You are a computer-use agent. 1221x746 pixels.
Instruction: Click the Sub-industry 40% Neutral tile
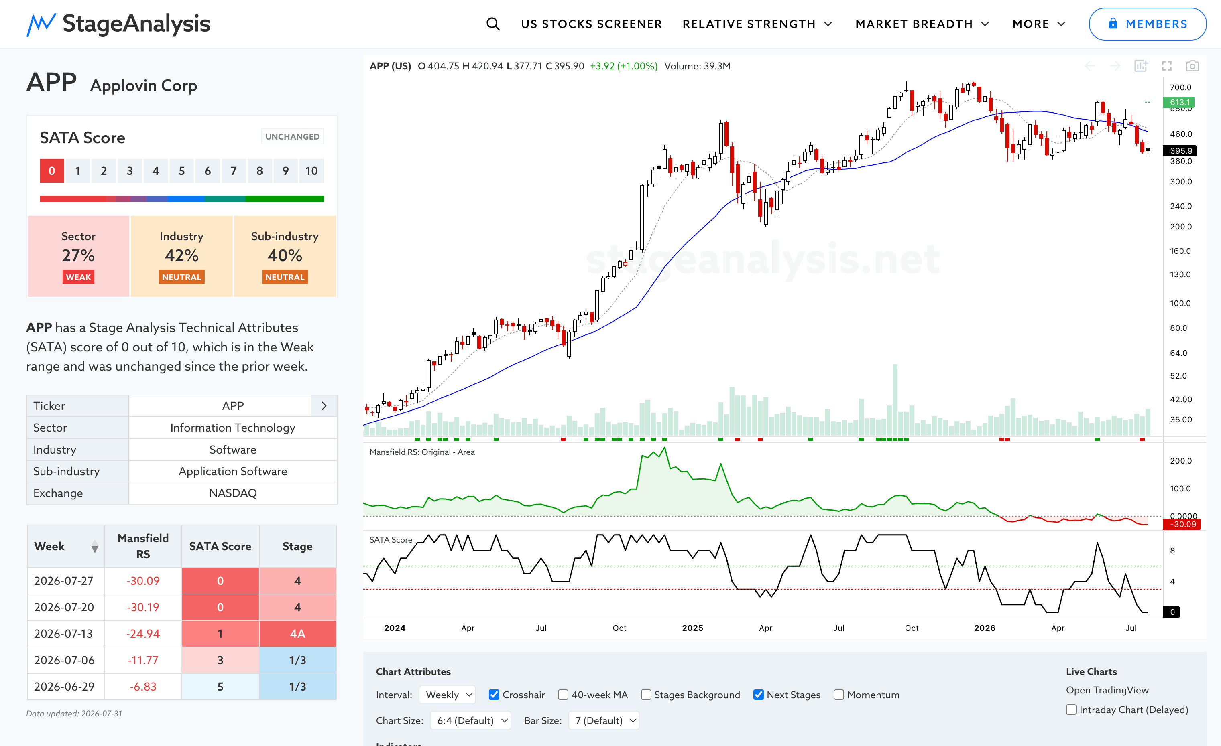pos(285,256)
